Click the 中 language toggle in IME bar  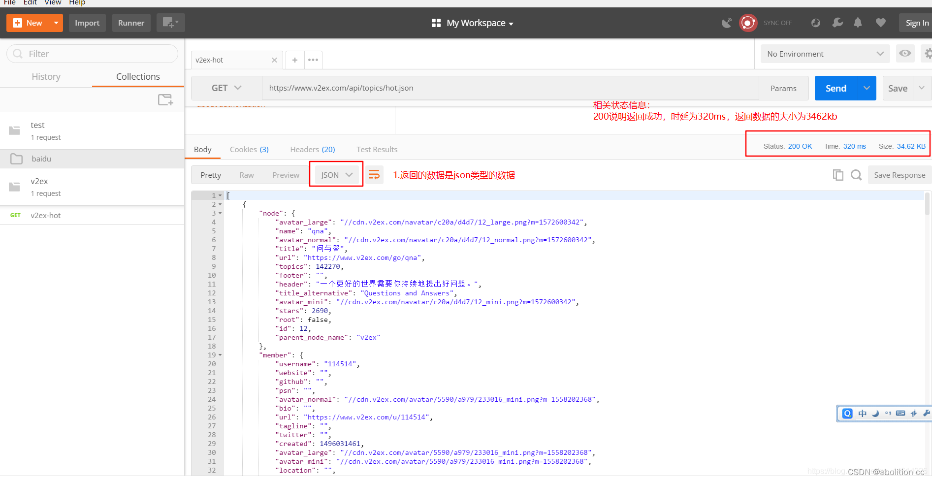click(x=862, y=414)
